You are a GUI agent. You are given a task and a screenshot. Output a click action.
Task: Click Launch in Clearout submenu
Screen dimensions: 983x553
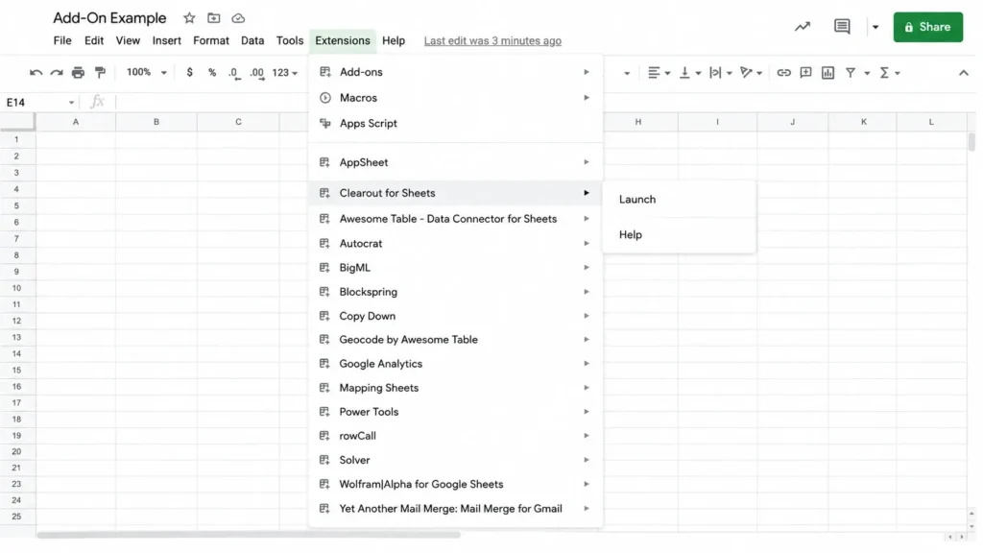(679, 200)
